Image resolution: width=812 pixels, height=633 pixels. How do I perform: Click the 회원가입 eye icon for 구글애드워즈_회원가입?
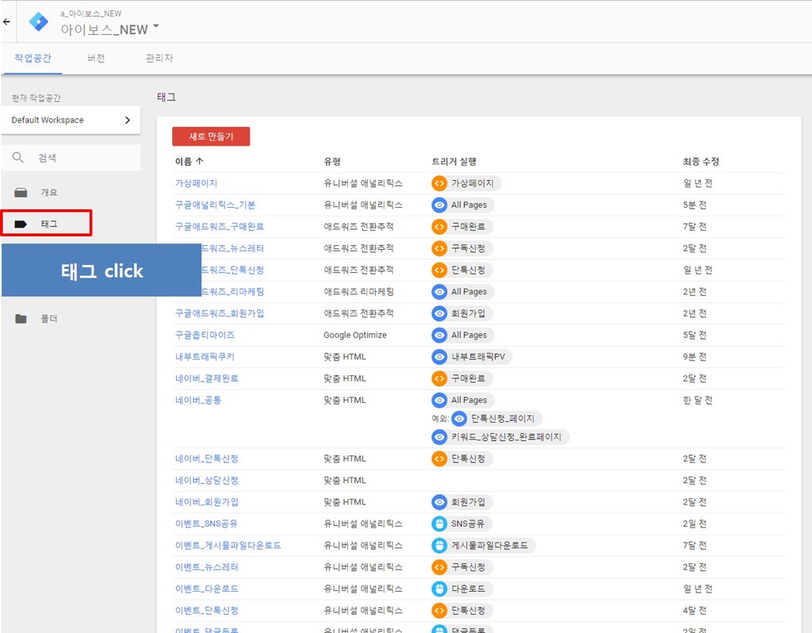[439, 313]
